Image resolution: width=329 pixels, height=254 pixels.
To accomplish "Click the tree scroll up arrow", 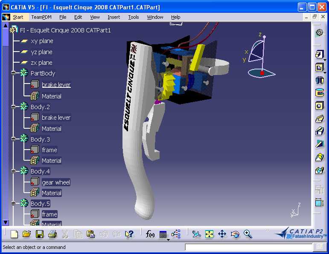I will point(6,26).
